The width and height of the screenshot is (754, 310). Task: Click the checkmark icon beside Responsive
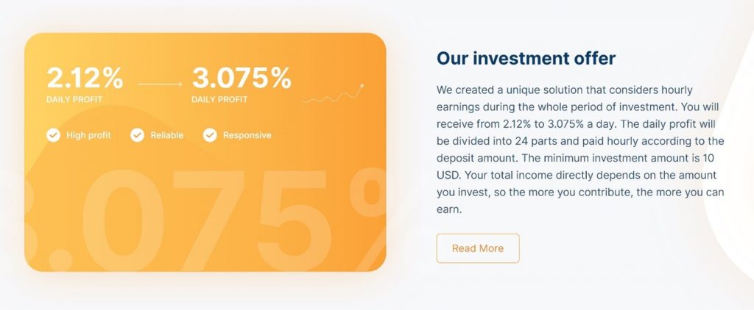(210, 135)
